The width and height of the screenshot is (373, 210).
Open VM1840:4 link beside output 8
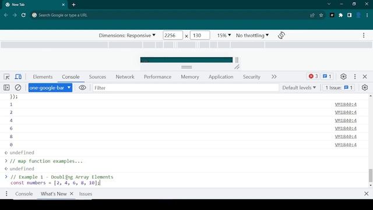346,136
